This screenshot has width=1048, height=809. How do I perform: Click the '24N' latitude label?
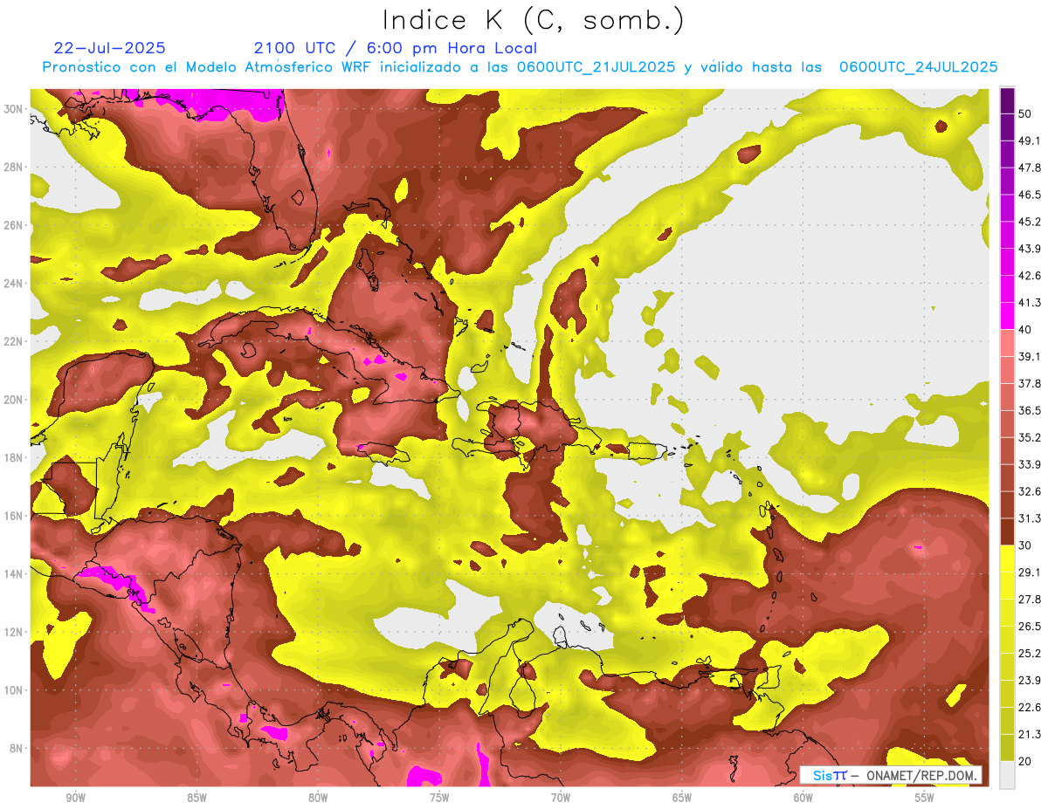pyautogui.click(x=13, y=284)
